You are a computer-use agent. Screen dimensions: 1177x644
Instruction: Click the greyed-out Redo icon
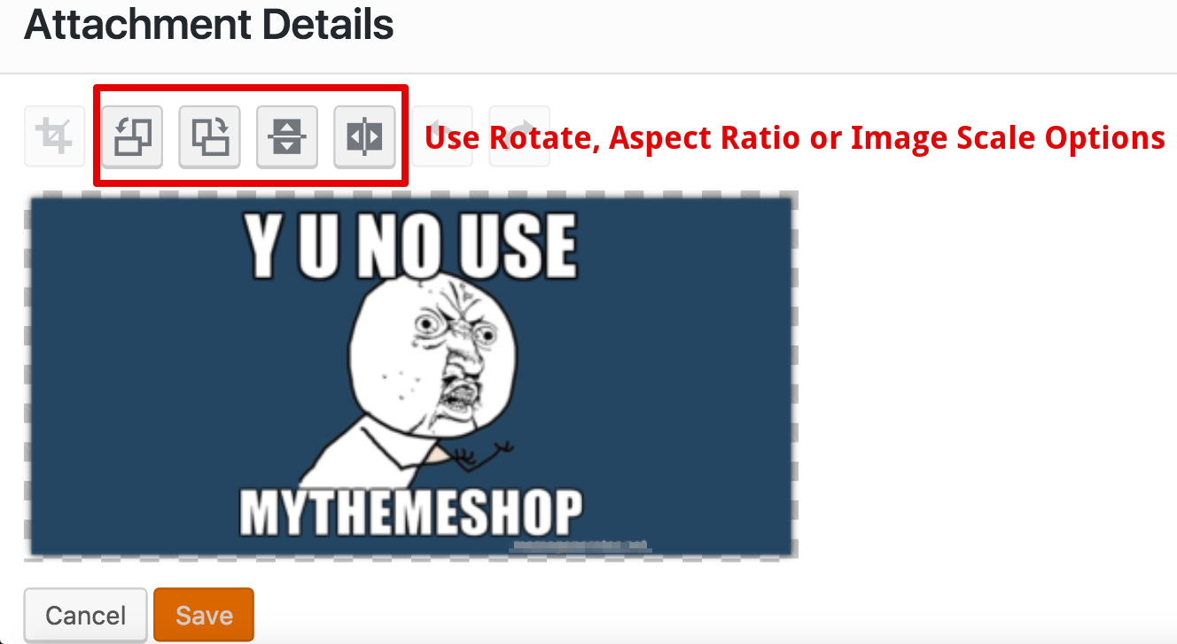[519, 136]
